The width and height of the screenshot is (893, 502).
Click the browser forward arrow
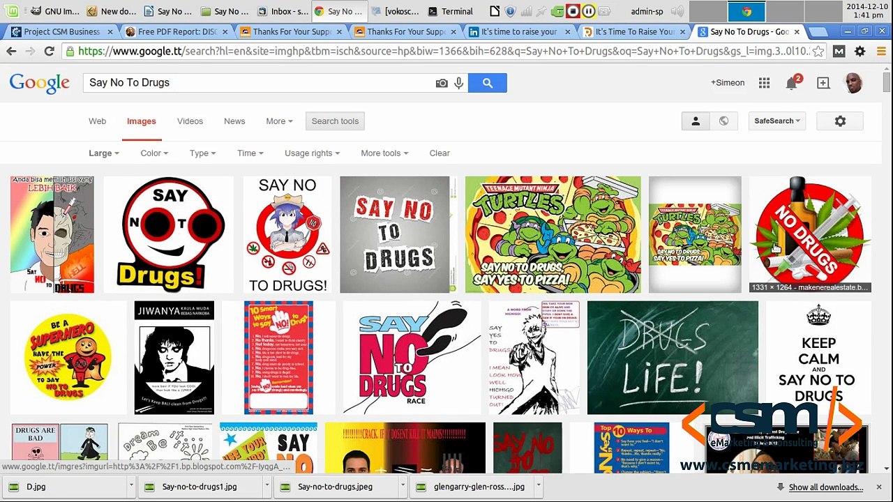pos(30,51)
